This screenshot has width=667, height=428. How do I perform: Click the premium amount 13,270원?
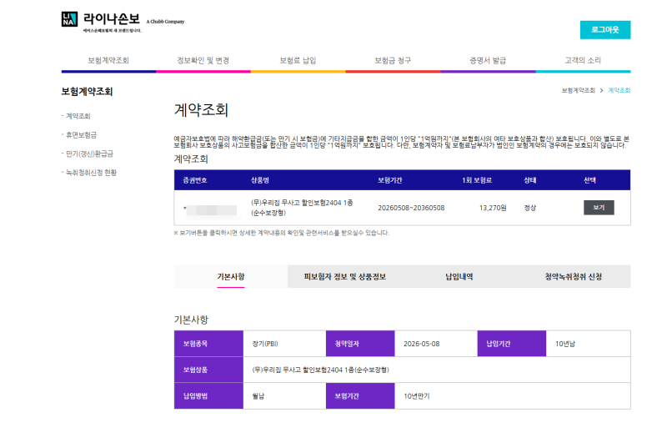pos(493,208)
